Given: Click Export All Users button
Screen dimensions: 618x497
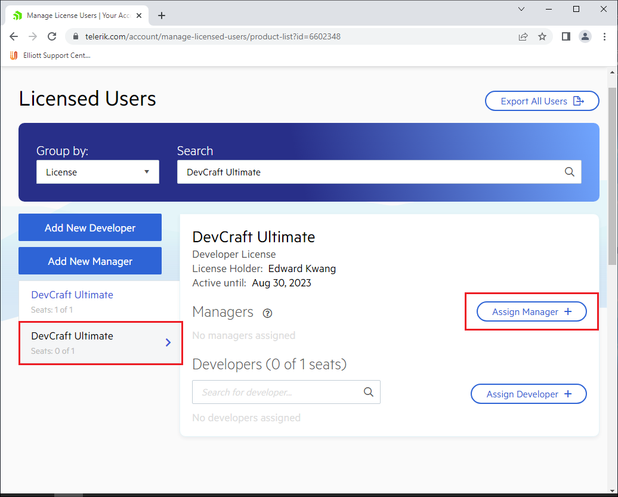Looking at the screenshot, I should (542, 101).
